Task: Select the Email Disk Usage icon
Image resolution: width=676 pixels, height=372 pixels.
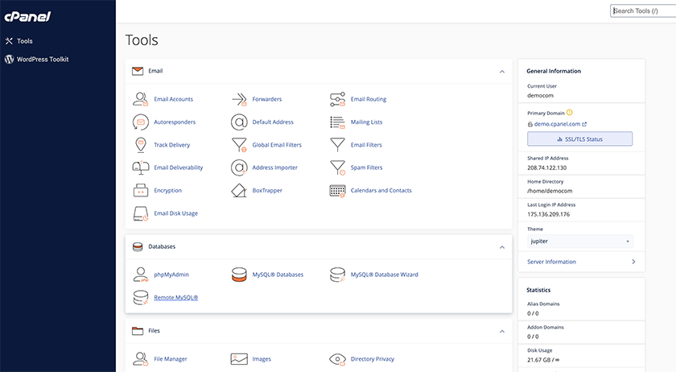Action: tap(141, 213)
